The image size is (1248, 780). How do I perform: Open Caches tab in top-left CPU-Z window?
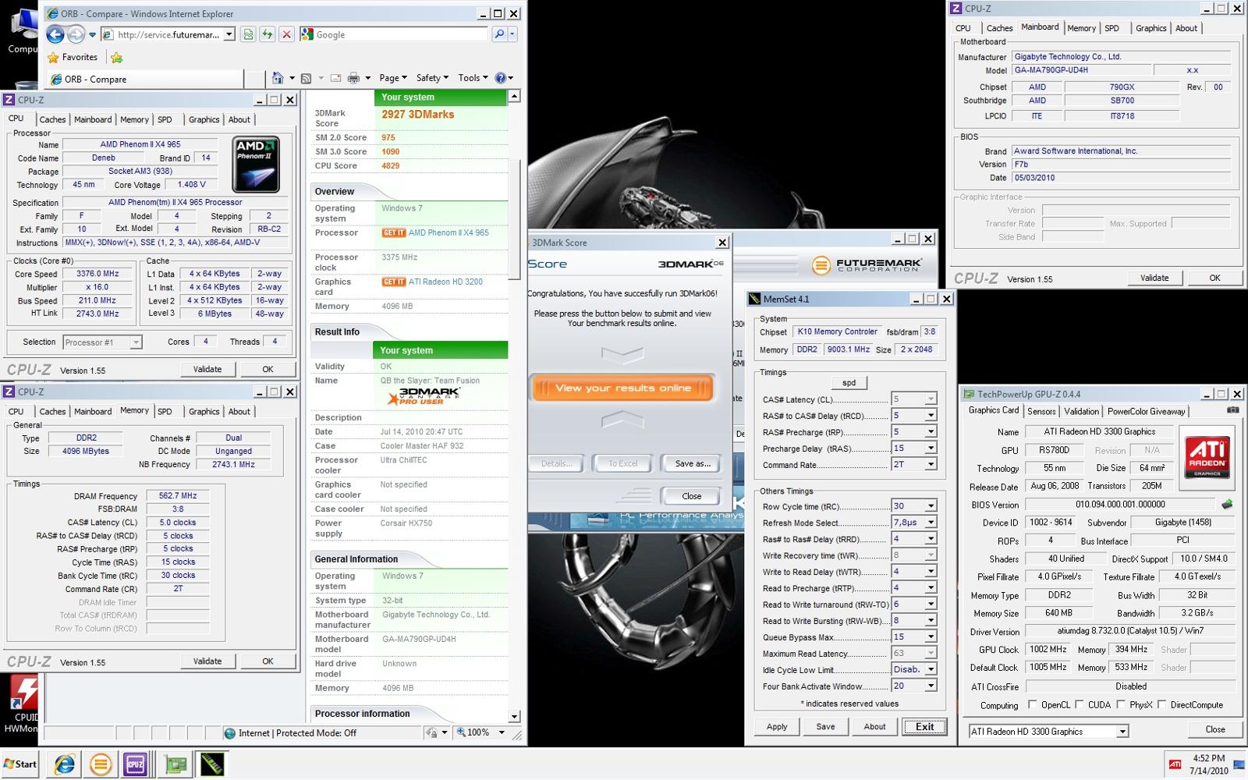pyautogui.click(x=52, y=119)
